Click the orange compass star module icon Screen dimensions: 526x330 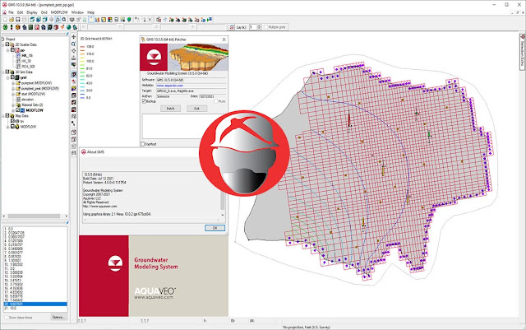click(62, 27)
